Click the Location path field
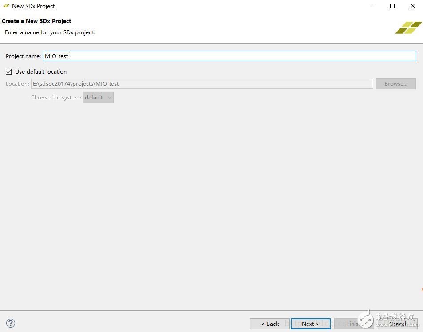This screenshot has width=423, height=332. (x=202, y=84)
